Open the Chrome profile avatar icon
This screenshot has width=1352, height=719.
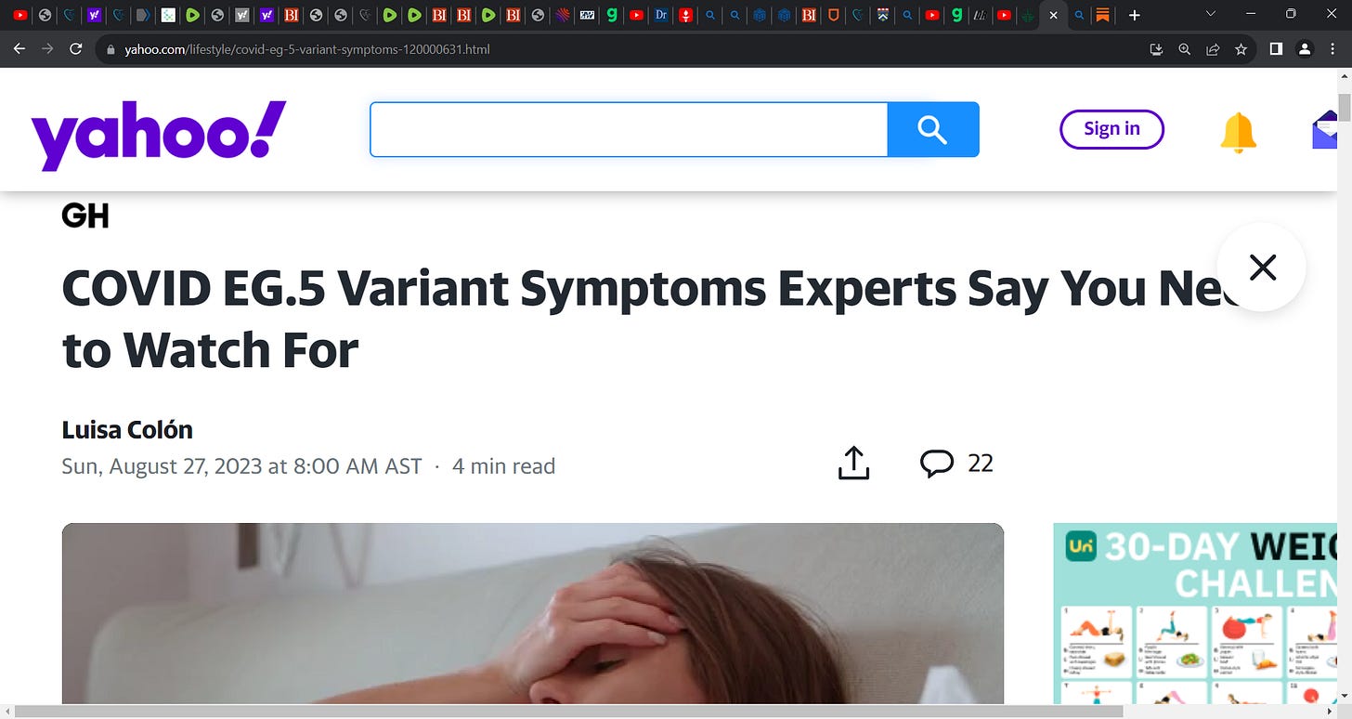[x=1304, y=49]
